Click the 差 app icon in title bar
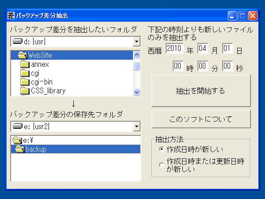This screenshot has height=199, width=265. [x=11, y=15]
